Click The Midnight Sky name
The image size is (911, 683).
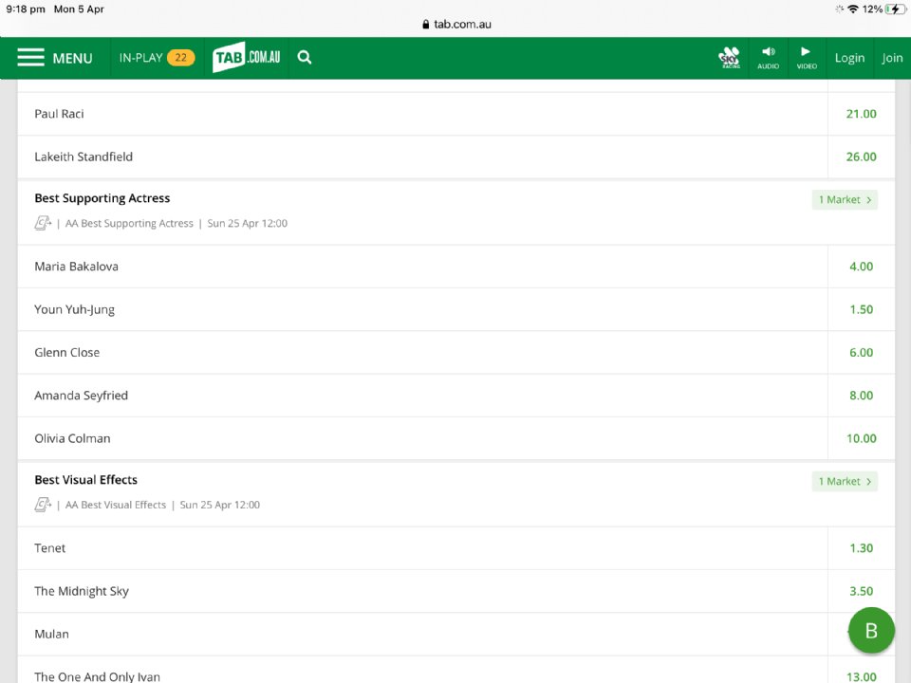(82, 591)
